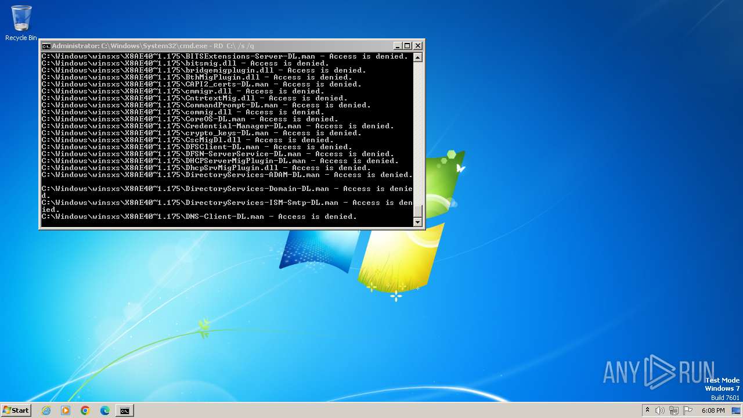743x418 pixels.
Task: Click the network status tray icon
Action: 675,410
